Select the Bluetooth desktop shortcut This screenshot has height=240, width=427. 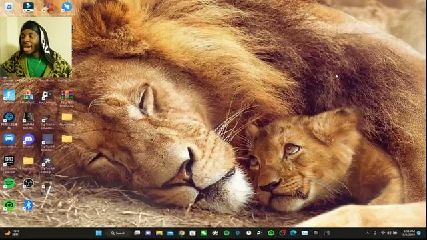tap(28, 205)
